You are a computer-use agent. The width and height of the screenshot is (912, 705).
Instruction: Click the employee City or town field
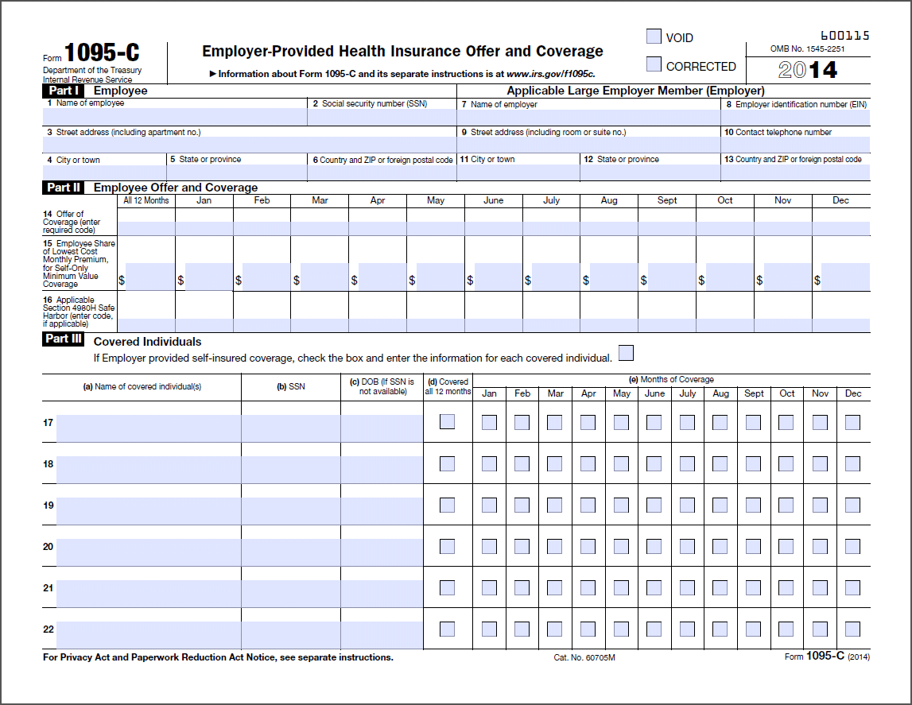[x=104, y=172]
